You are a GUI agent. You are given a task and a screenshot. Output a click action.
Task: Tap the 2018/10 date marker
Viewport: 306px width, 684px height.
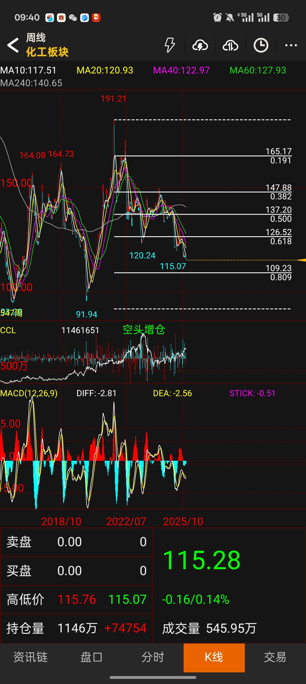pyautogui.click(x=61, y=522)
